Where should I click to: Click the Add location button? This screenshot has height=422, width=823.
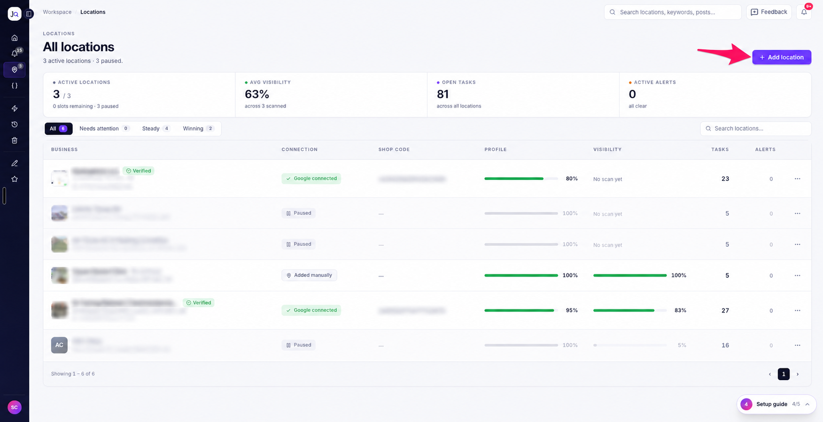pos(782,57)
